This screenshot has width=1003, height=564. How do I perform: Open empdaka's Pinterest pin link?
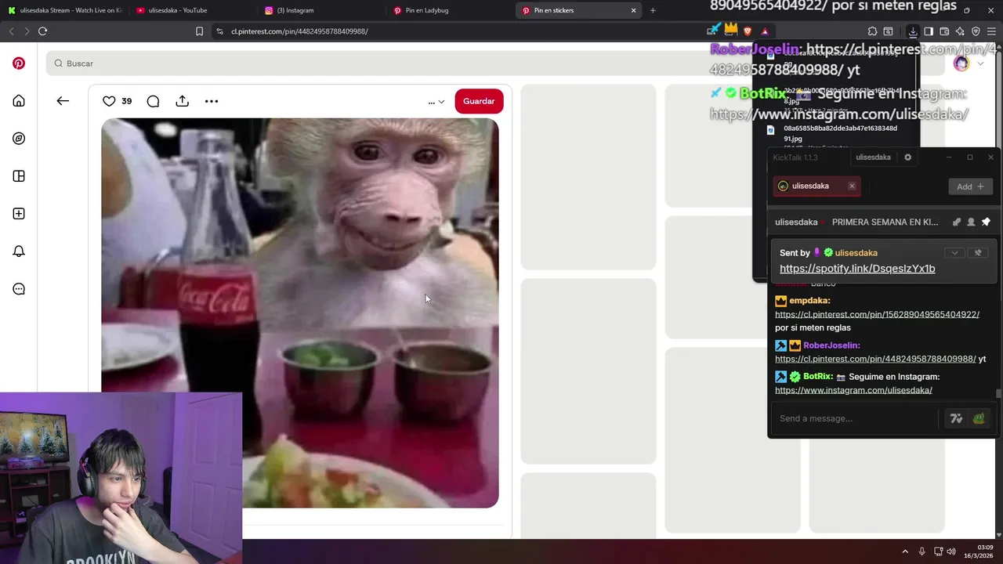tap(877, 314)
